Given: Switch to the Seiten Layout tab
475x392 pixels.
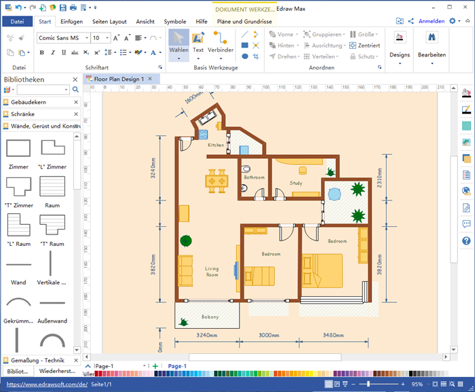Looking at the screenshot, I should pyautogui.click(x=109, y=21).
